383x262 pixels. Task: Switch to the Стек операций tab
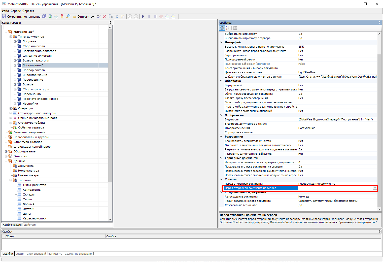[x=36, y=254]
